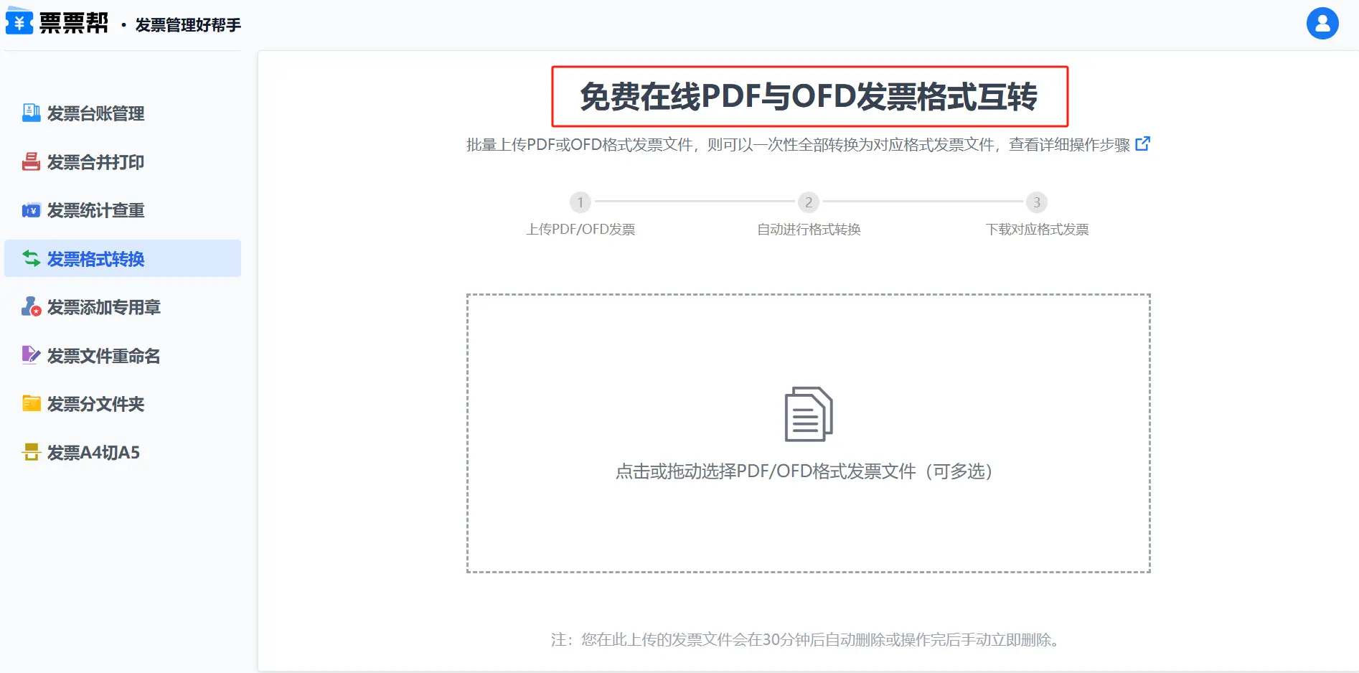
Task: Click the 发票统计查重 money icon
Action: coord(31,210)
